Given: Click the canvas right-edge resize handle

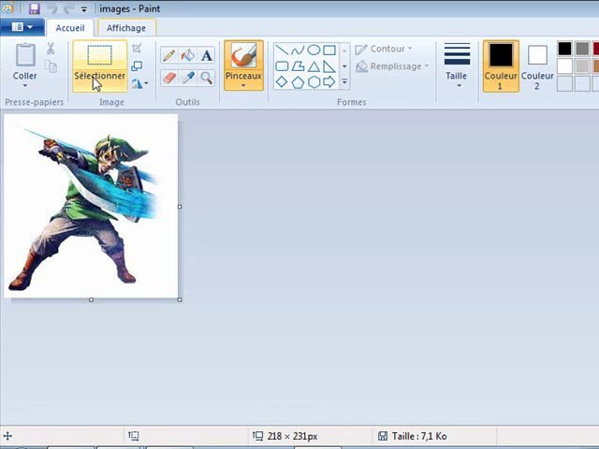Looking at the screenshot, I should click(180, 207).
